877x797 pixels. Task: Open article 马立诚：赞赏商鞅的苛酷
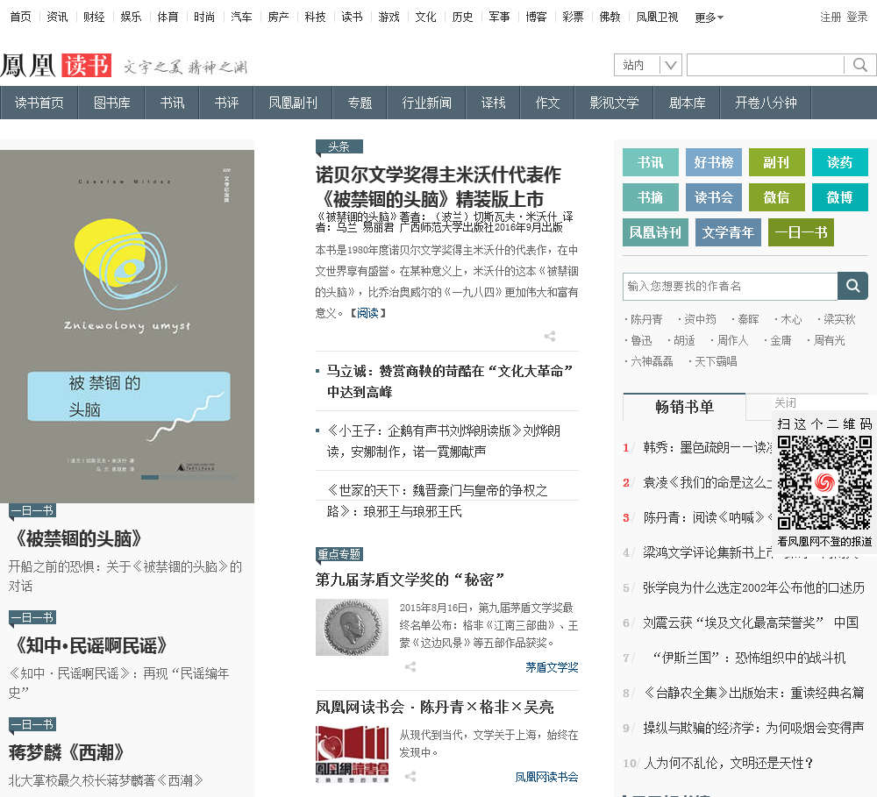450,381
